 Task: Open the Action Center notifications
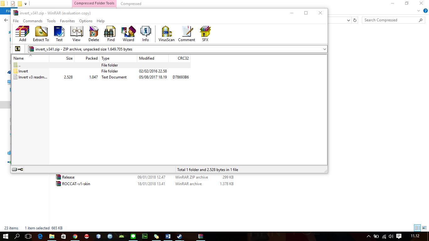point(399,236)
